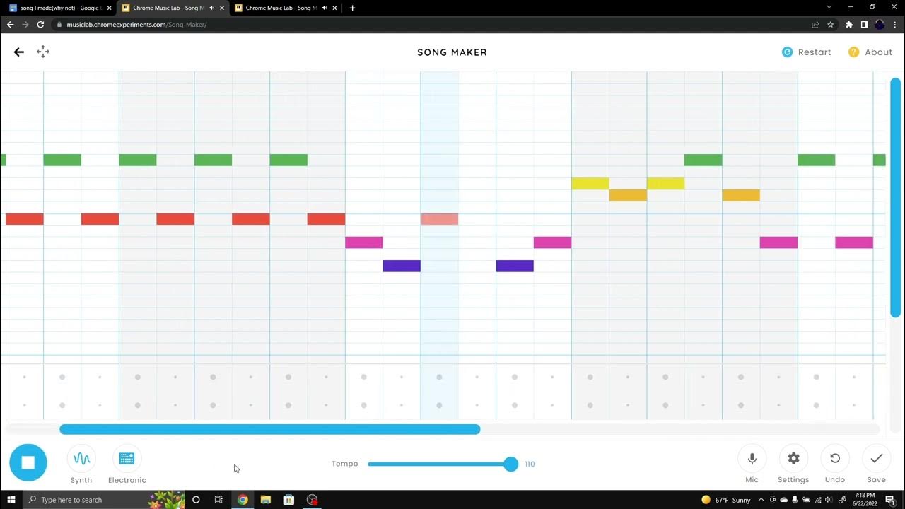The image size is (905, 509).
Task: Open the red circular app on the taskbar
Action: tap(312, 500)
